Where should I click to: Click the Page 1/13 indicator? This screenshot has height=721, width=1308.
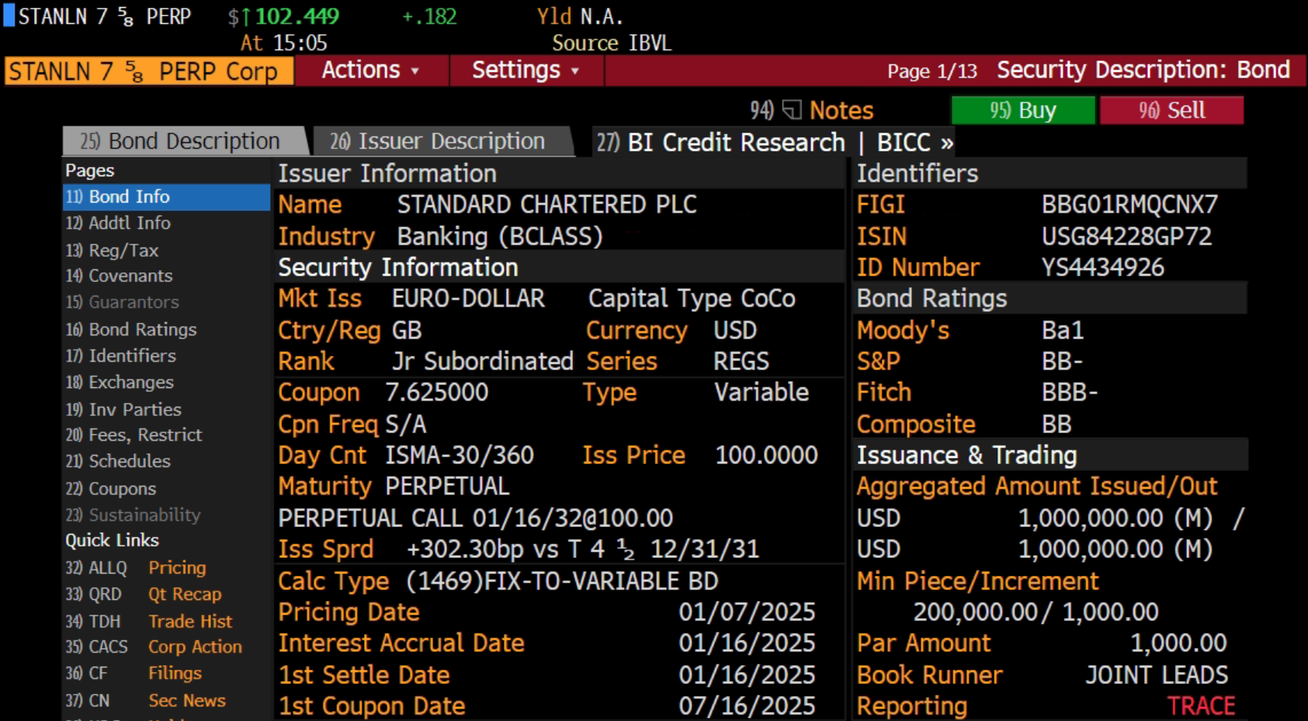click(932, 71)
